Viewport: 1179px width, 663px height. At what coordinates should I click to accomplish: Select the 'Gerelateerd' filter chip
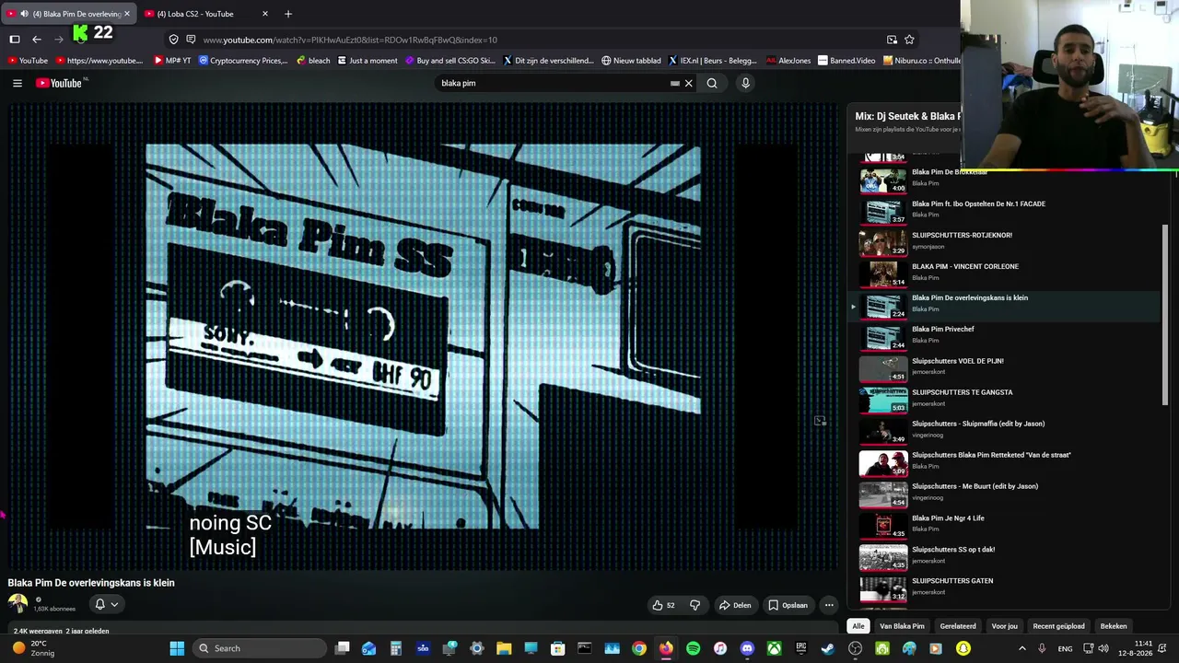click(x=958, y=626)
